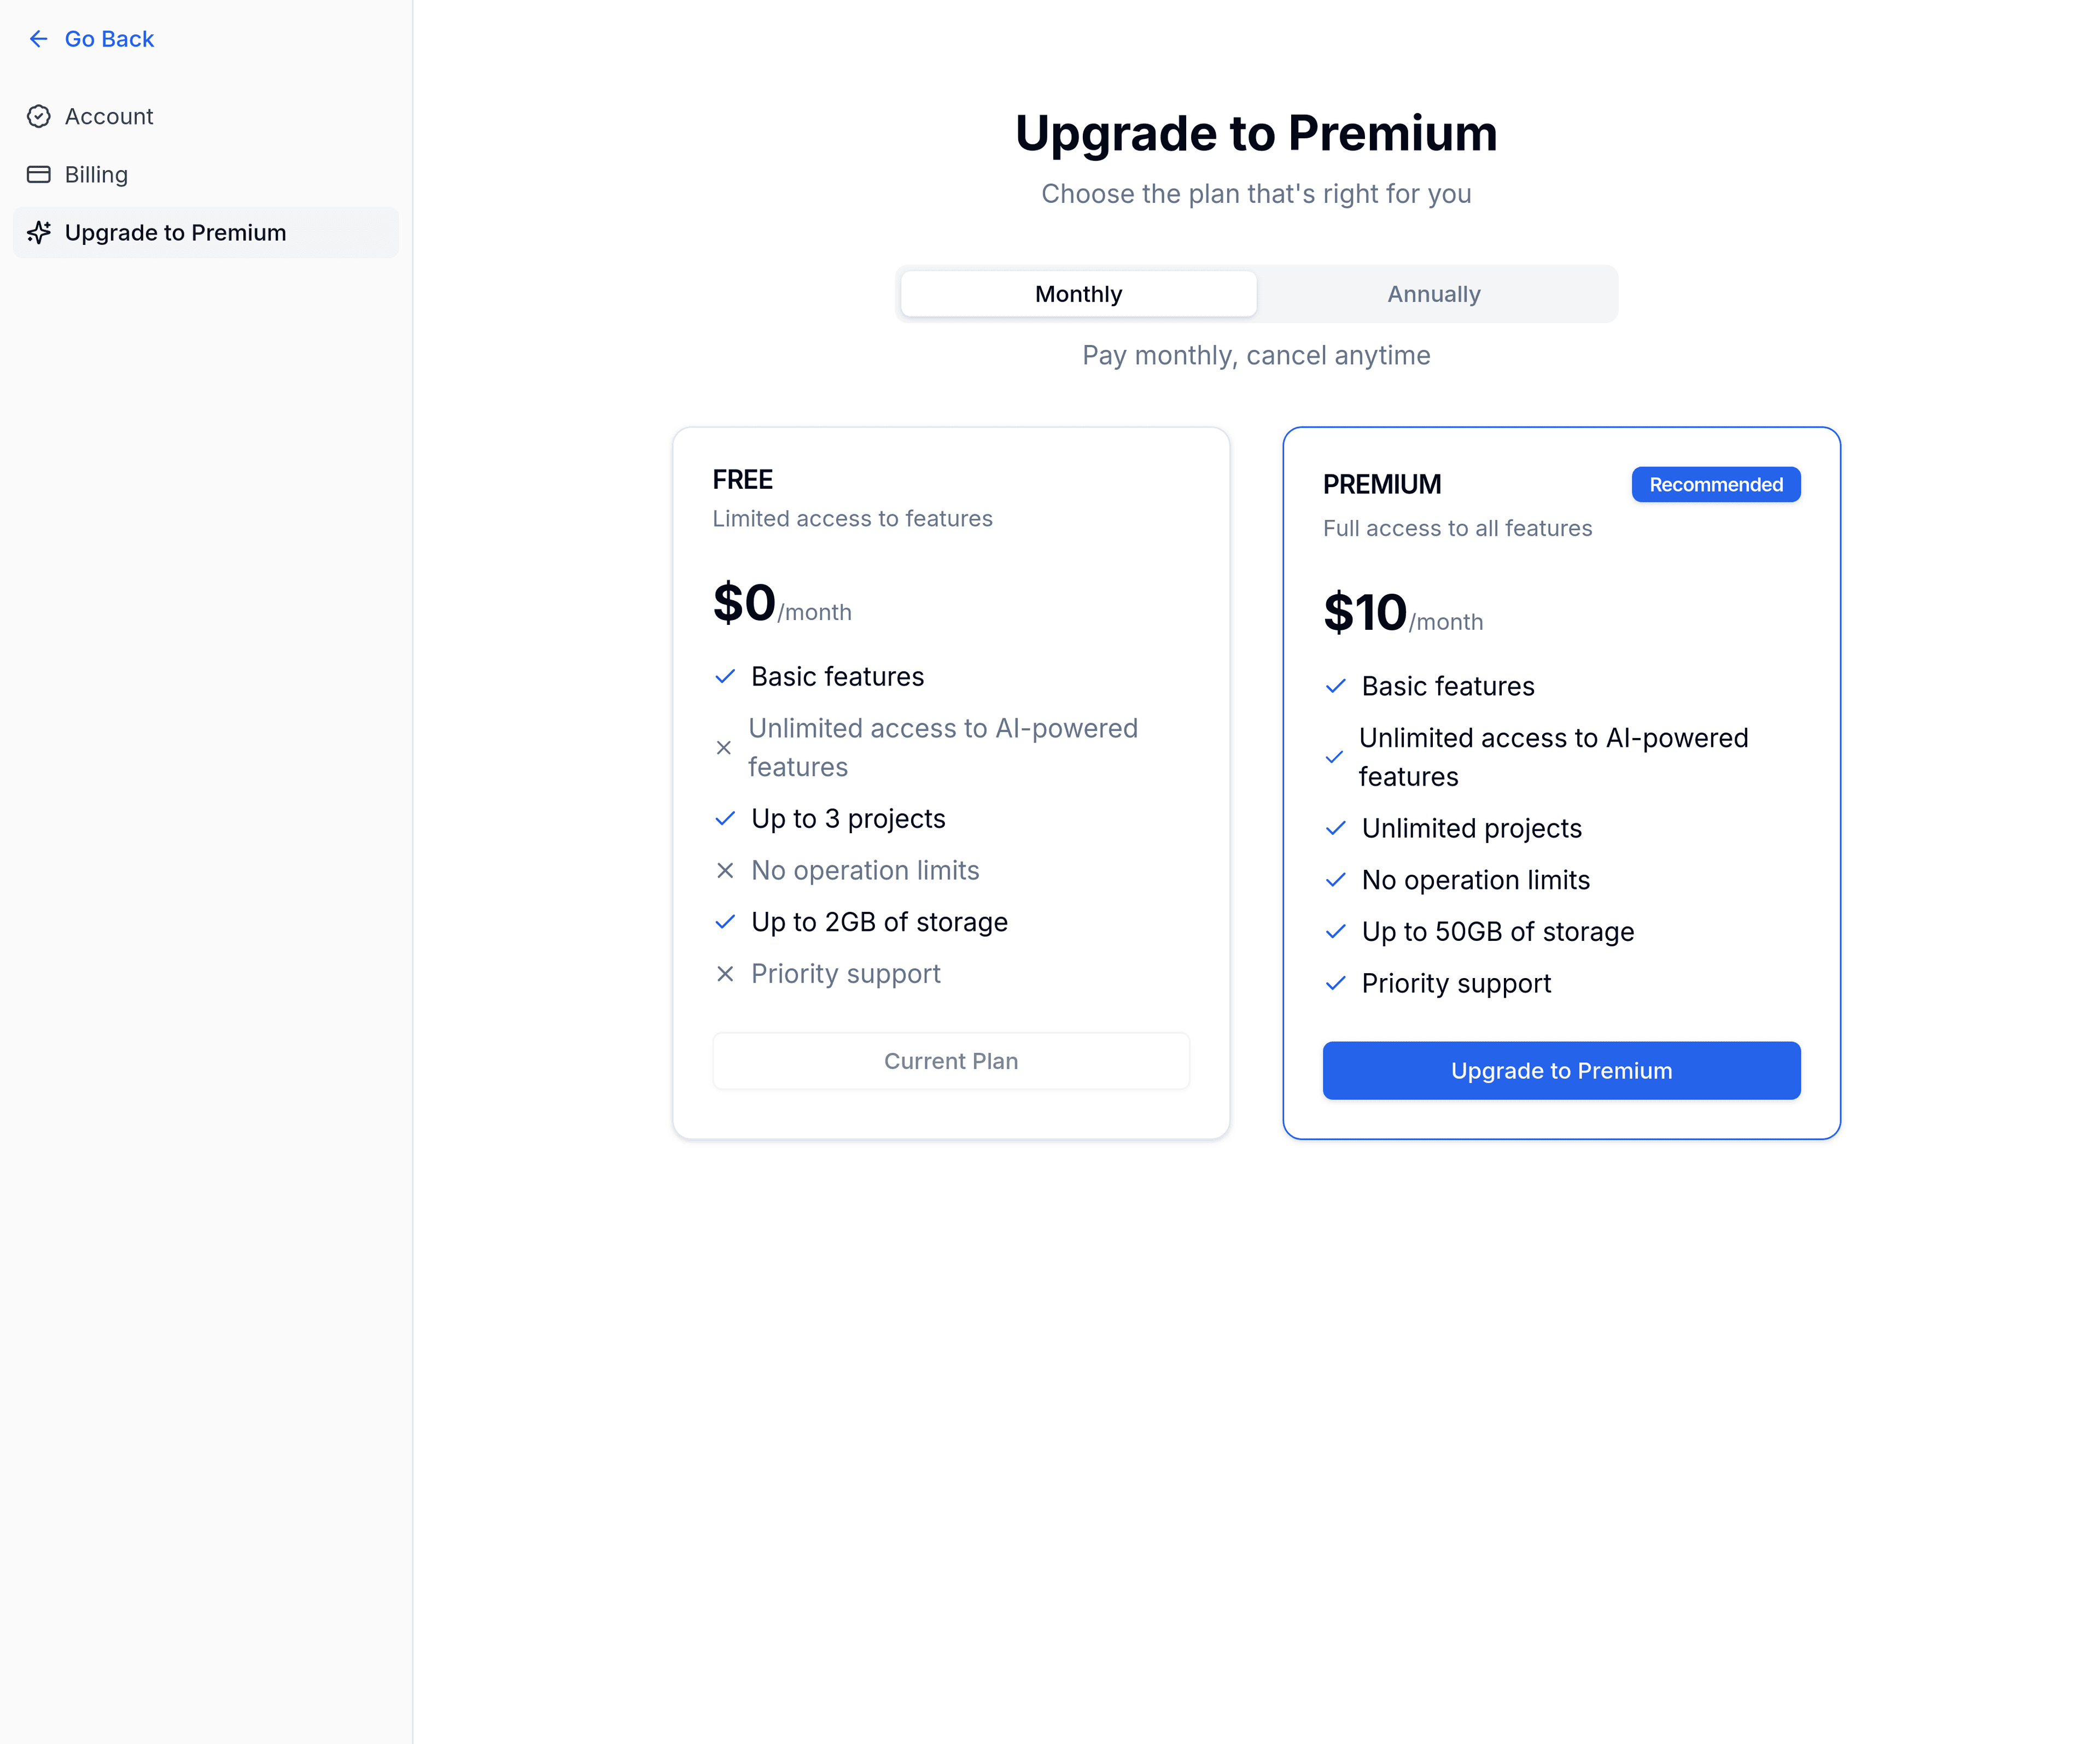
Task: Click the X icon beside Free No operation limits
Action: point(725,870)
